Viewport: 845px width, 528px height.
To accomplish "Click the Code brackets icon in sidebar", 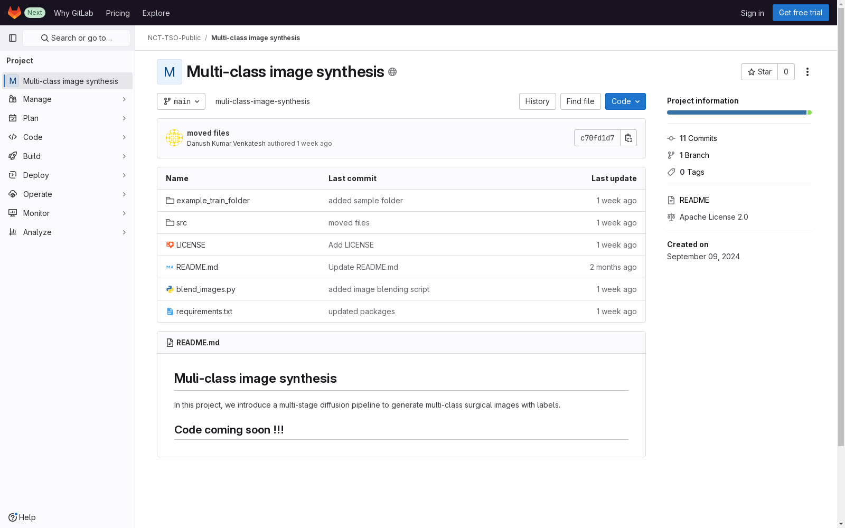I will 13,137.
